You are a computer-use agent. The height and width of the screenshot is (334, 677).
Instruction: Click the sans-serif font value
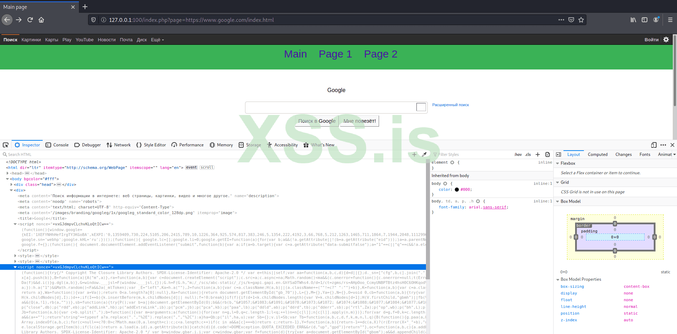click(x=495, y=207)
